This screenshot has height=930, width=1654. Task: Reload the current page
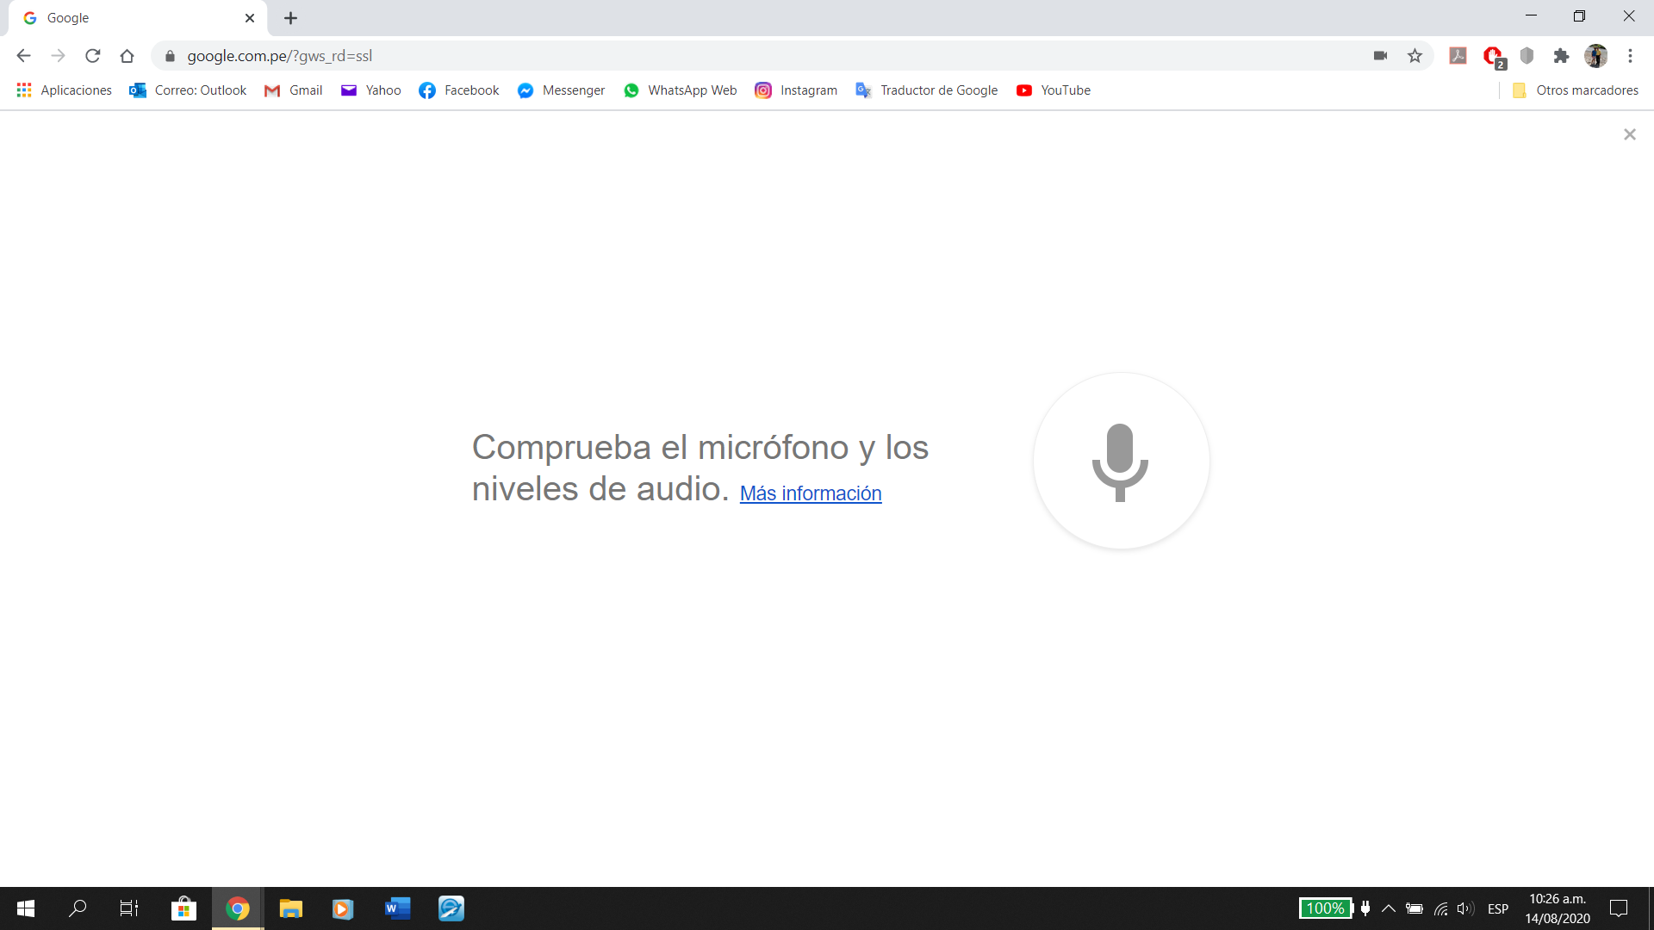coord(92,56)
